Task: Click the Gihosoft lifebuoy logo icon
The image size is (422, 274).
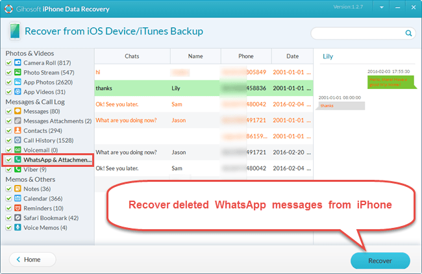Action: coord(8,8)
